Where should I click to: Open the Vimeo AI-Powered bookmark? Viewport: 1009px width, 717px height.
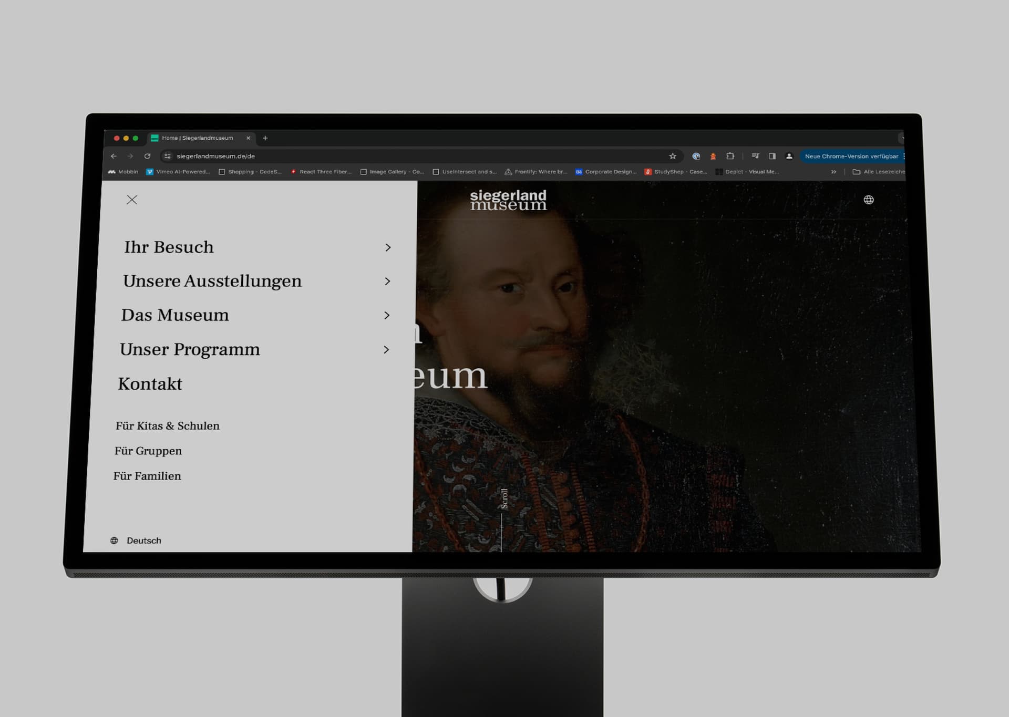click(x=178, y=172)
